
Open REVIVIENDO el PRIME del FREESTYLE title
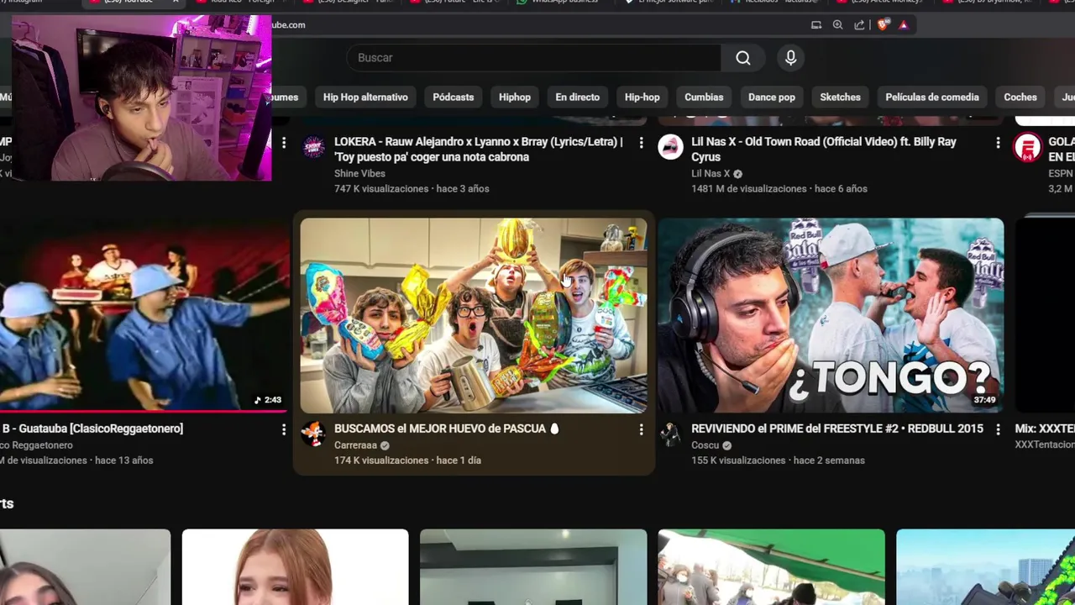tap(837, 429)
